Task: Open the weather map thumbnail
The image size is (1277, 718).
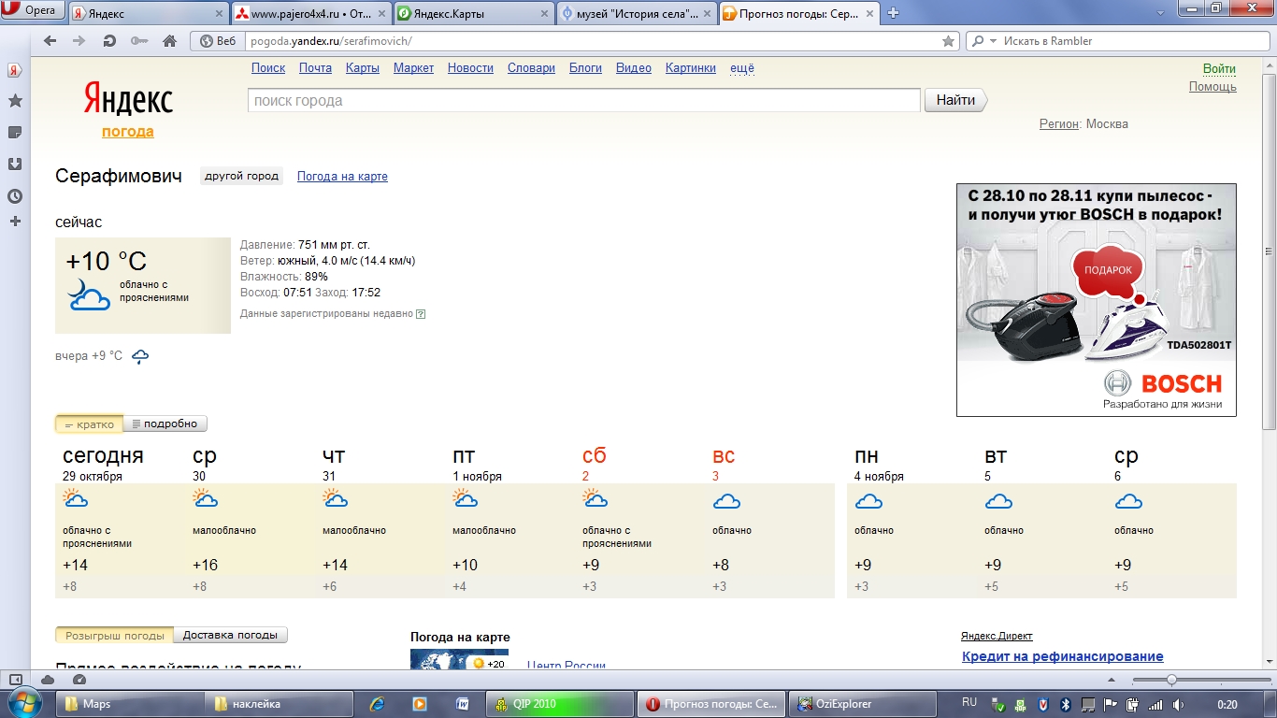Action: coord(459,659)
